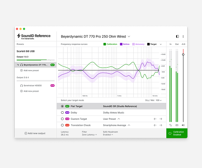Click the Latency 28.2 ms readout

coord(65,133)
